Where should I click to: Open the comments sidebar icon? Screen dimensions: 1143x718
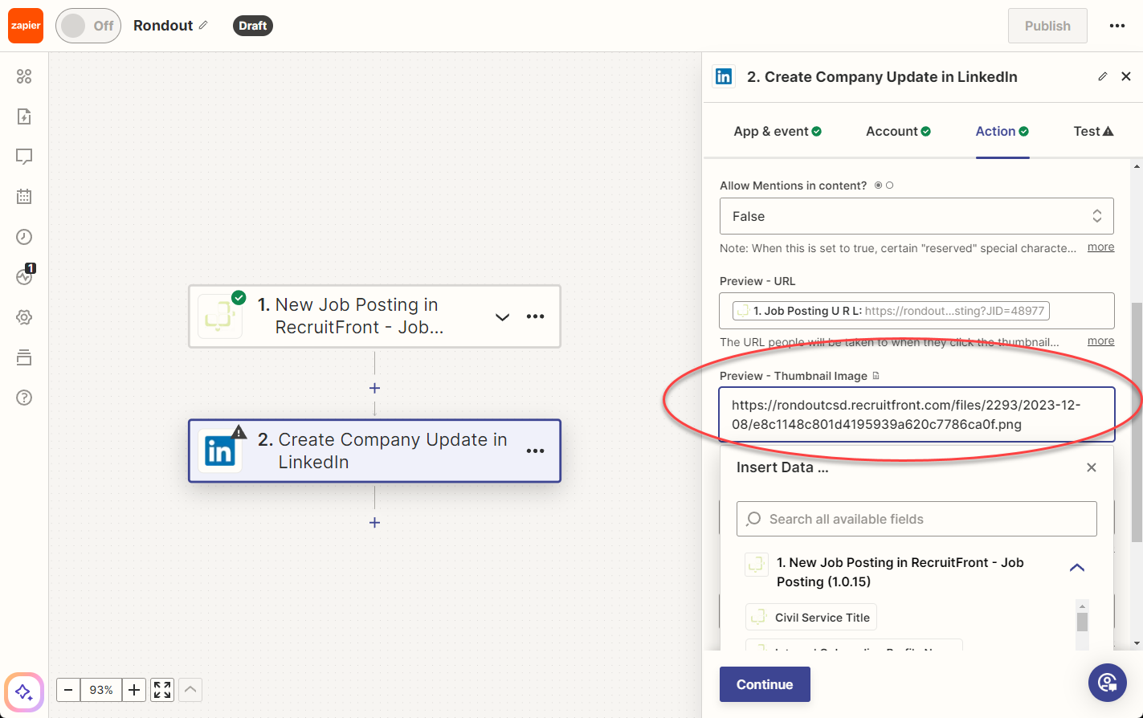pos(24,157)
